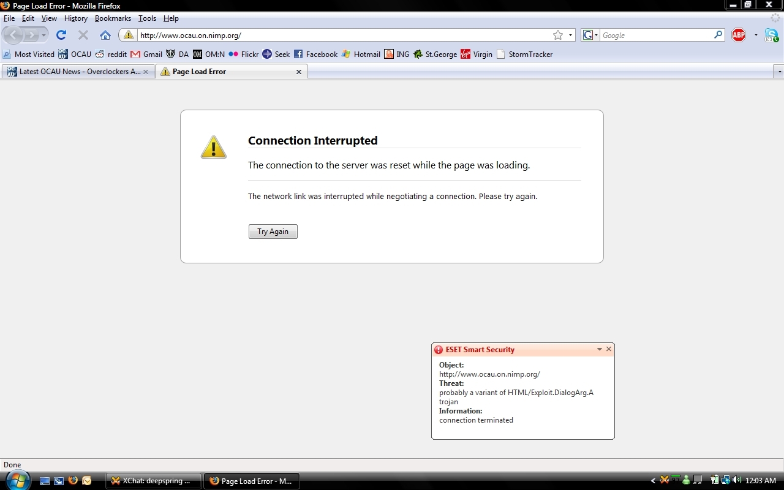Go to the Home page icon
The height and width of the screenshot is (490, 784).
pyautogui.click(x=105, y=35)
